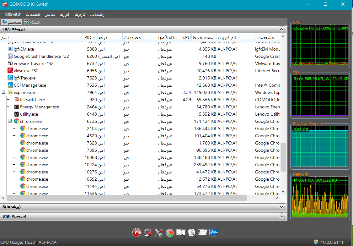Click the GoogleCrashHandler.exe process icon
353x246 pixels.
click(x=10, y=56)
